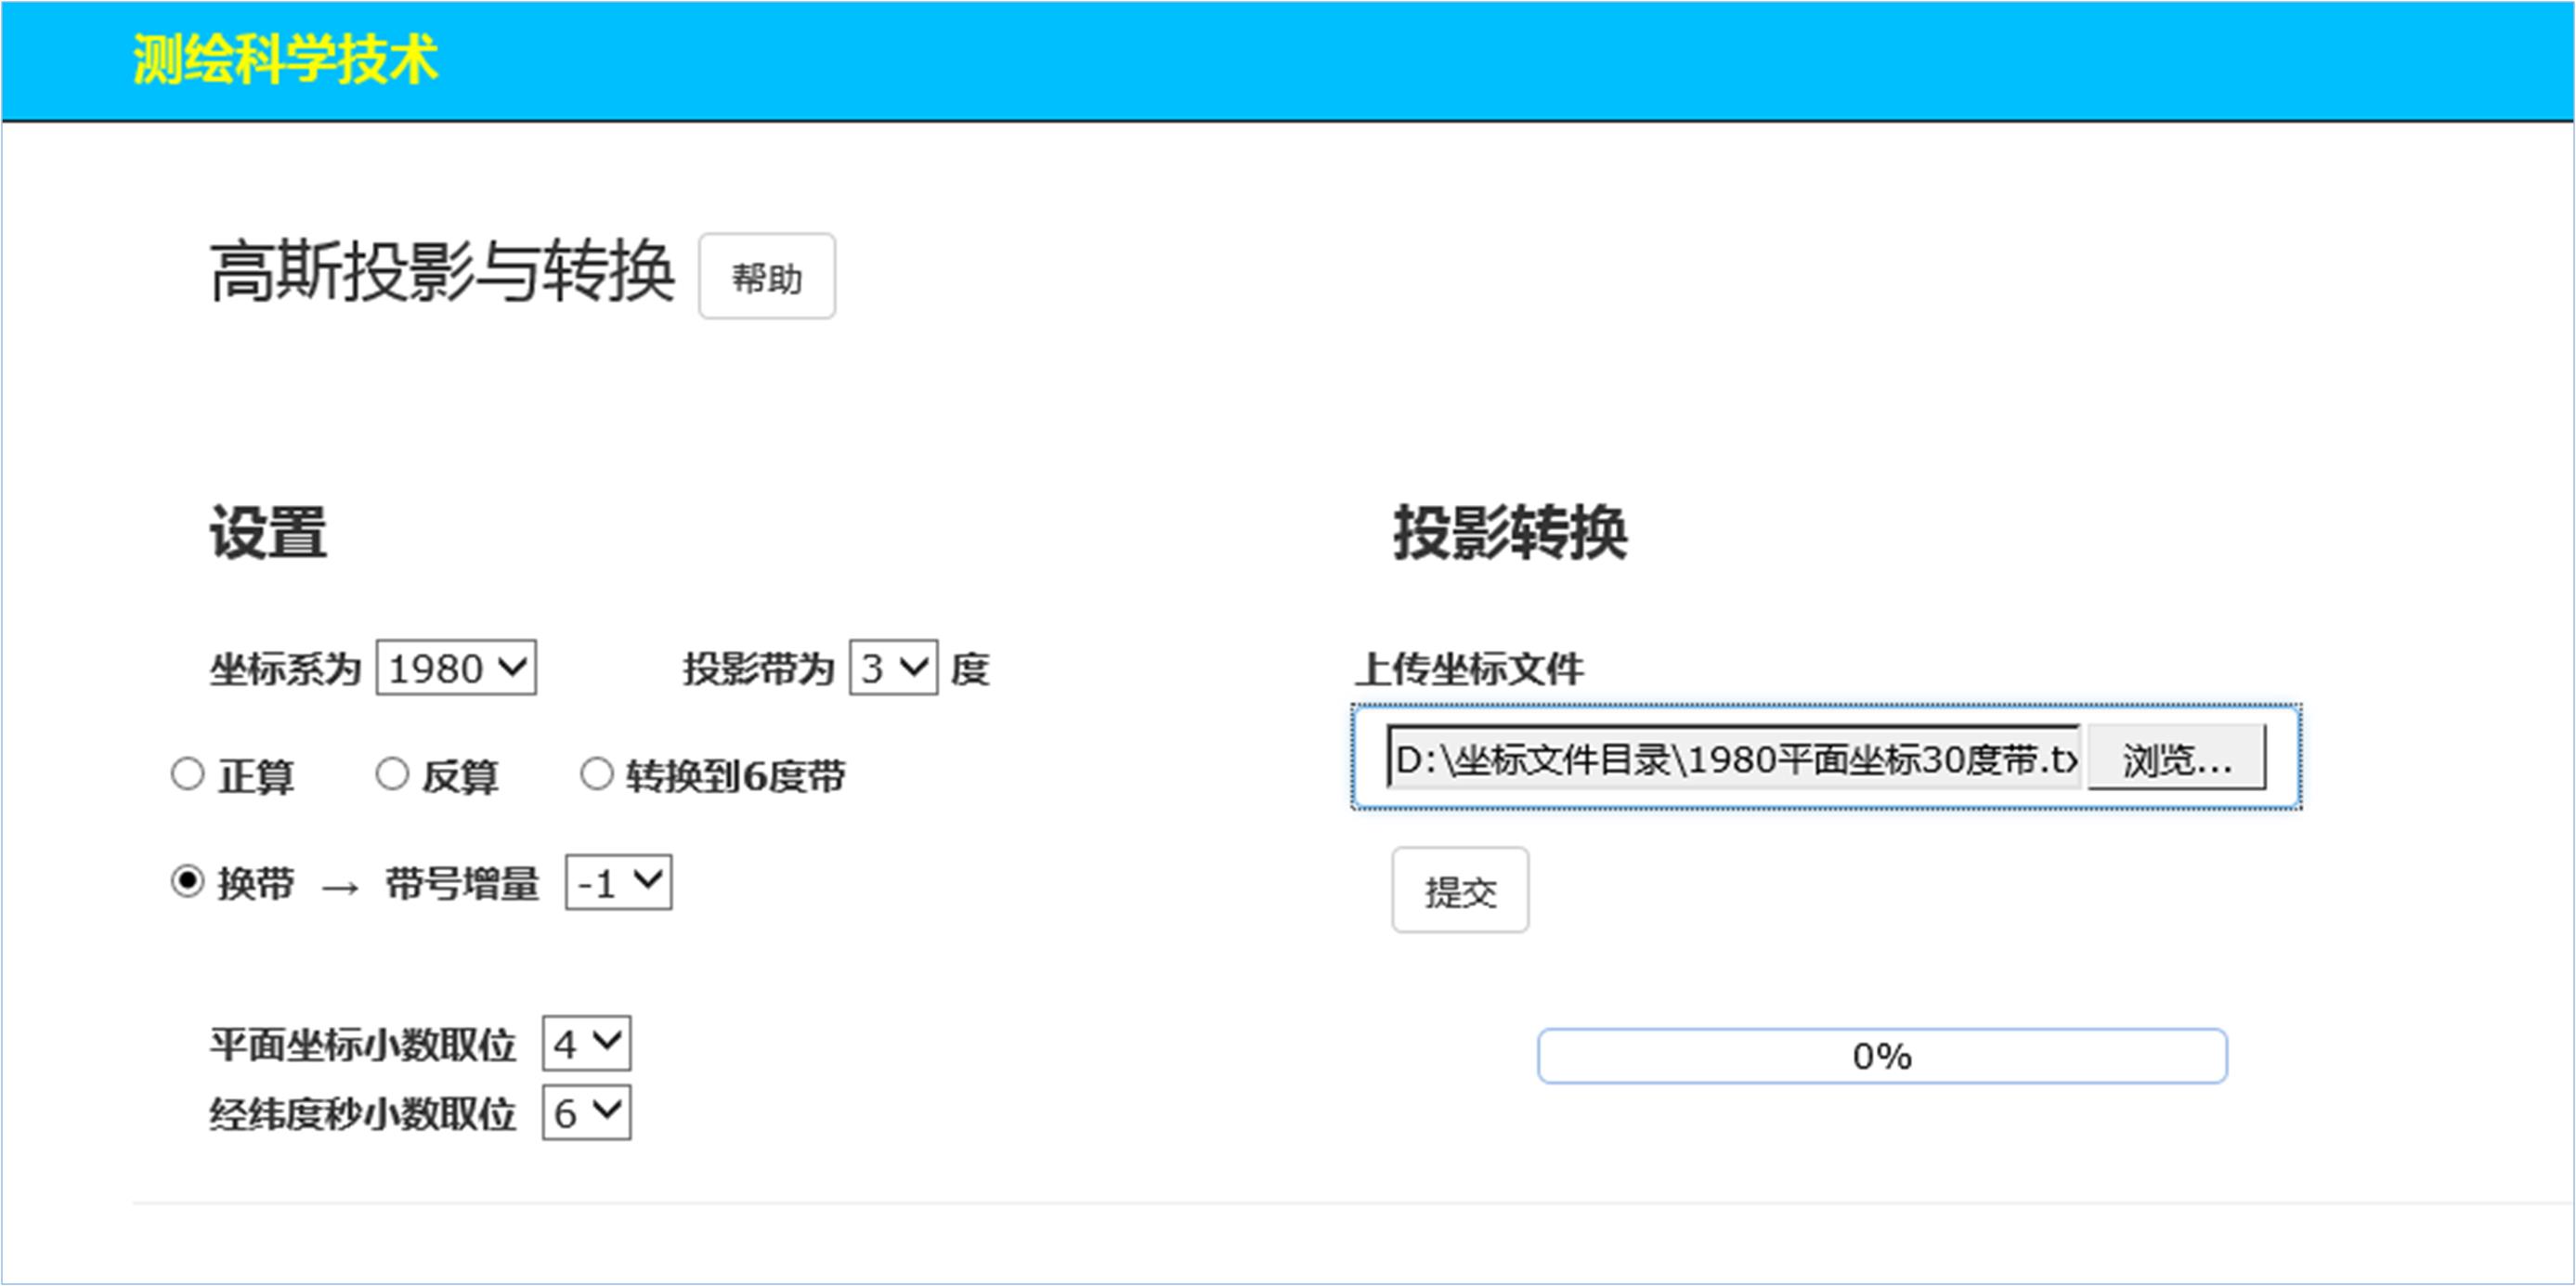This screenshot has height=1286, width=2576.
Task: Open 经纬度秒小数取位 dropdown showing 6
Action: point(586,1112)
